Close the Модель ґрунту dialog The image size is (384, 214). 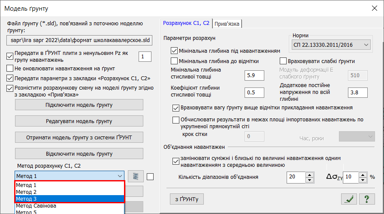371,8
